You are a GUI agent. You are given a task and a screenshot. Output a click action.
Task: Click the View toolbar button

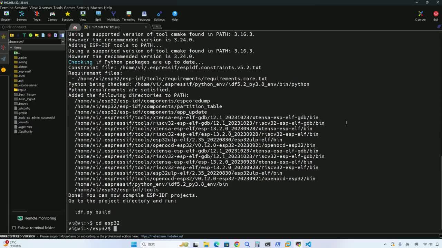pyautogui.click(x=83, y=16)
